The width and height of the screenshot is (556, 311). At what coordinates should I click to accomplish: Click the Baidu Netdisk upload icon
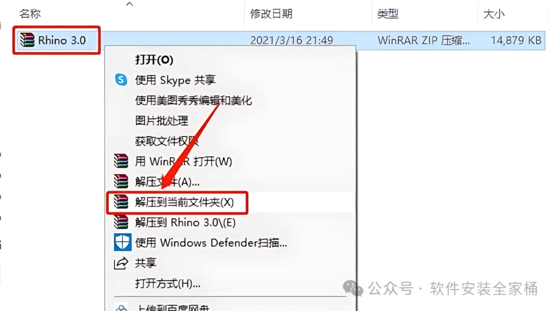pyautogui.click(x=121, y=308)
